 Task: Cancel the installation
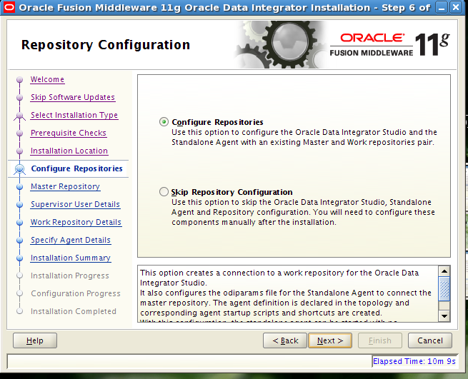point(430,340)
